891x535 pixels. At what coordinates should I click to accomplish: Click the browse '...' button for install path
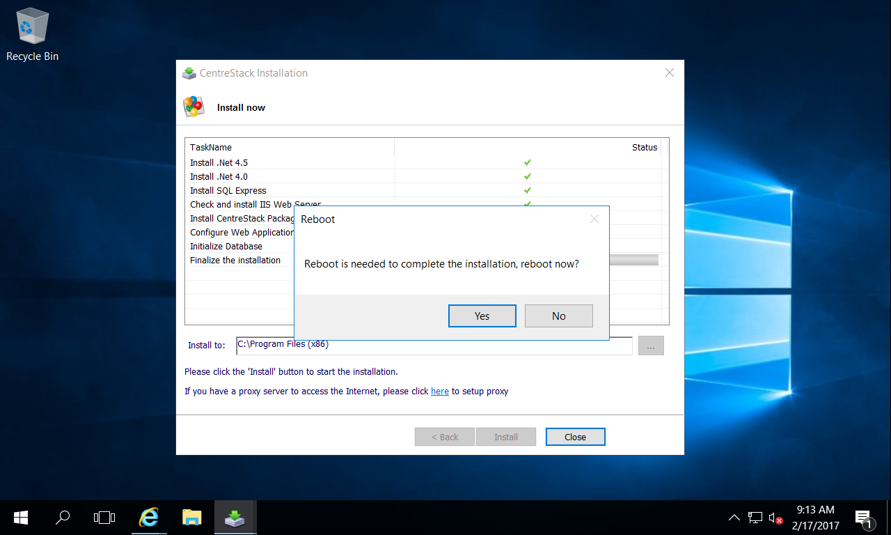pyautogui.click(x=651, y=346)
